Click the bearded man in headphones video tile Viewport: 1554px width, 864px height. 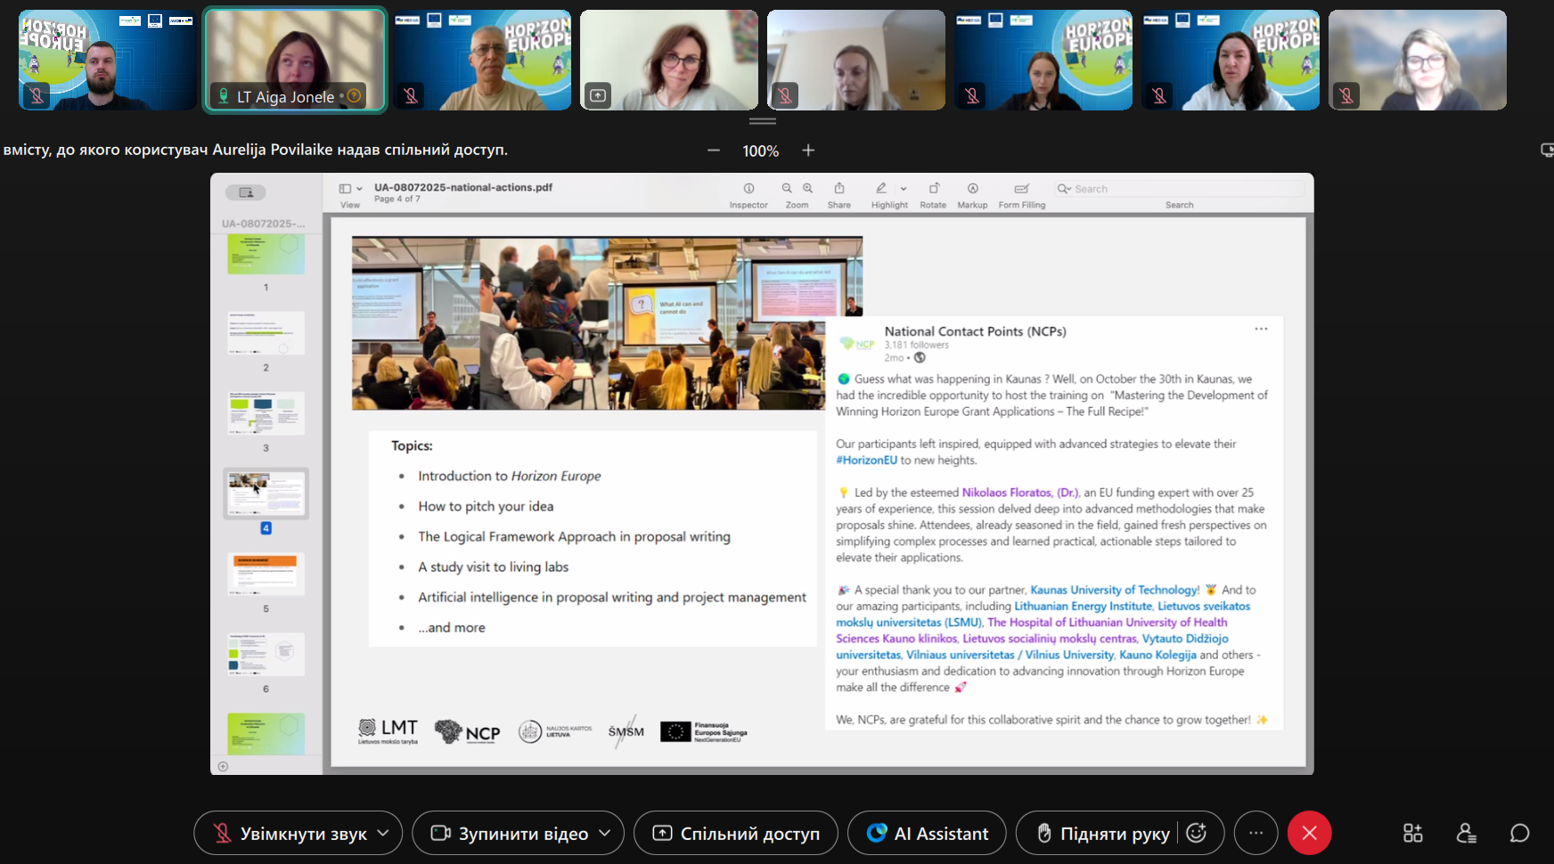[x=107, y=60]
